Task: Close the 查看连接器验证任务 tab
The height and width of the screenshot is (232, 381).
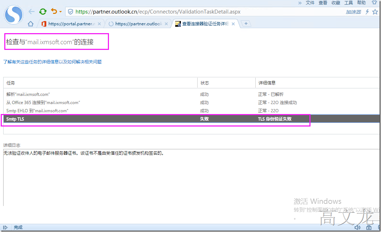Action: 233,24
